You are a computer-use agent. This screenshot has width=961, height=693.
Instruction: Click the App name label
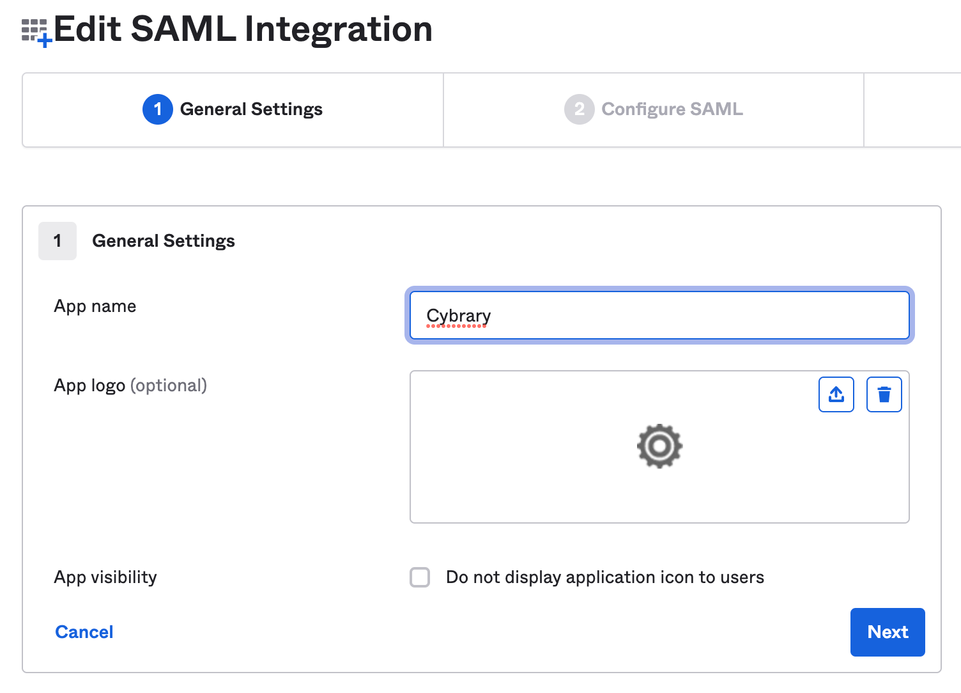pyautogui.click(x=95, y=306)
